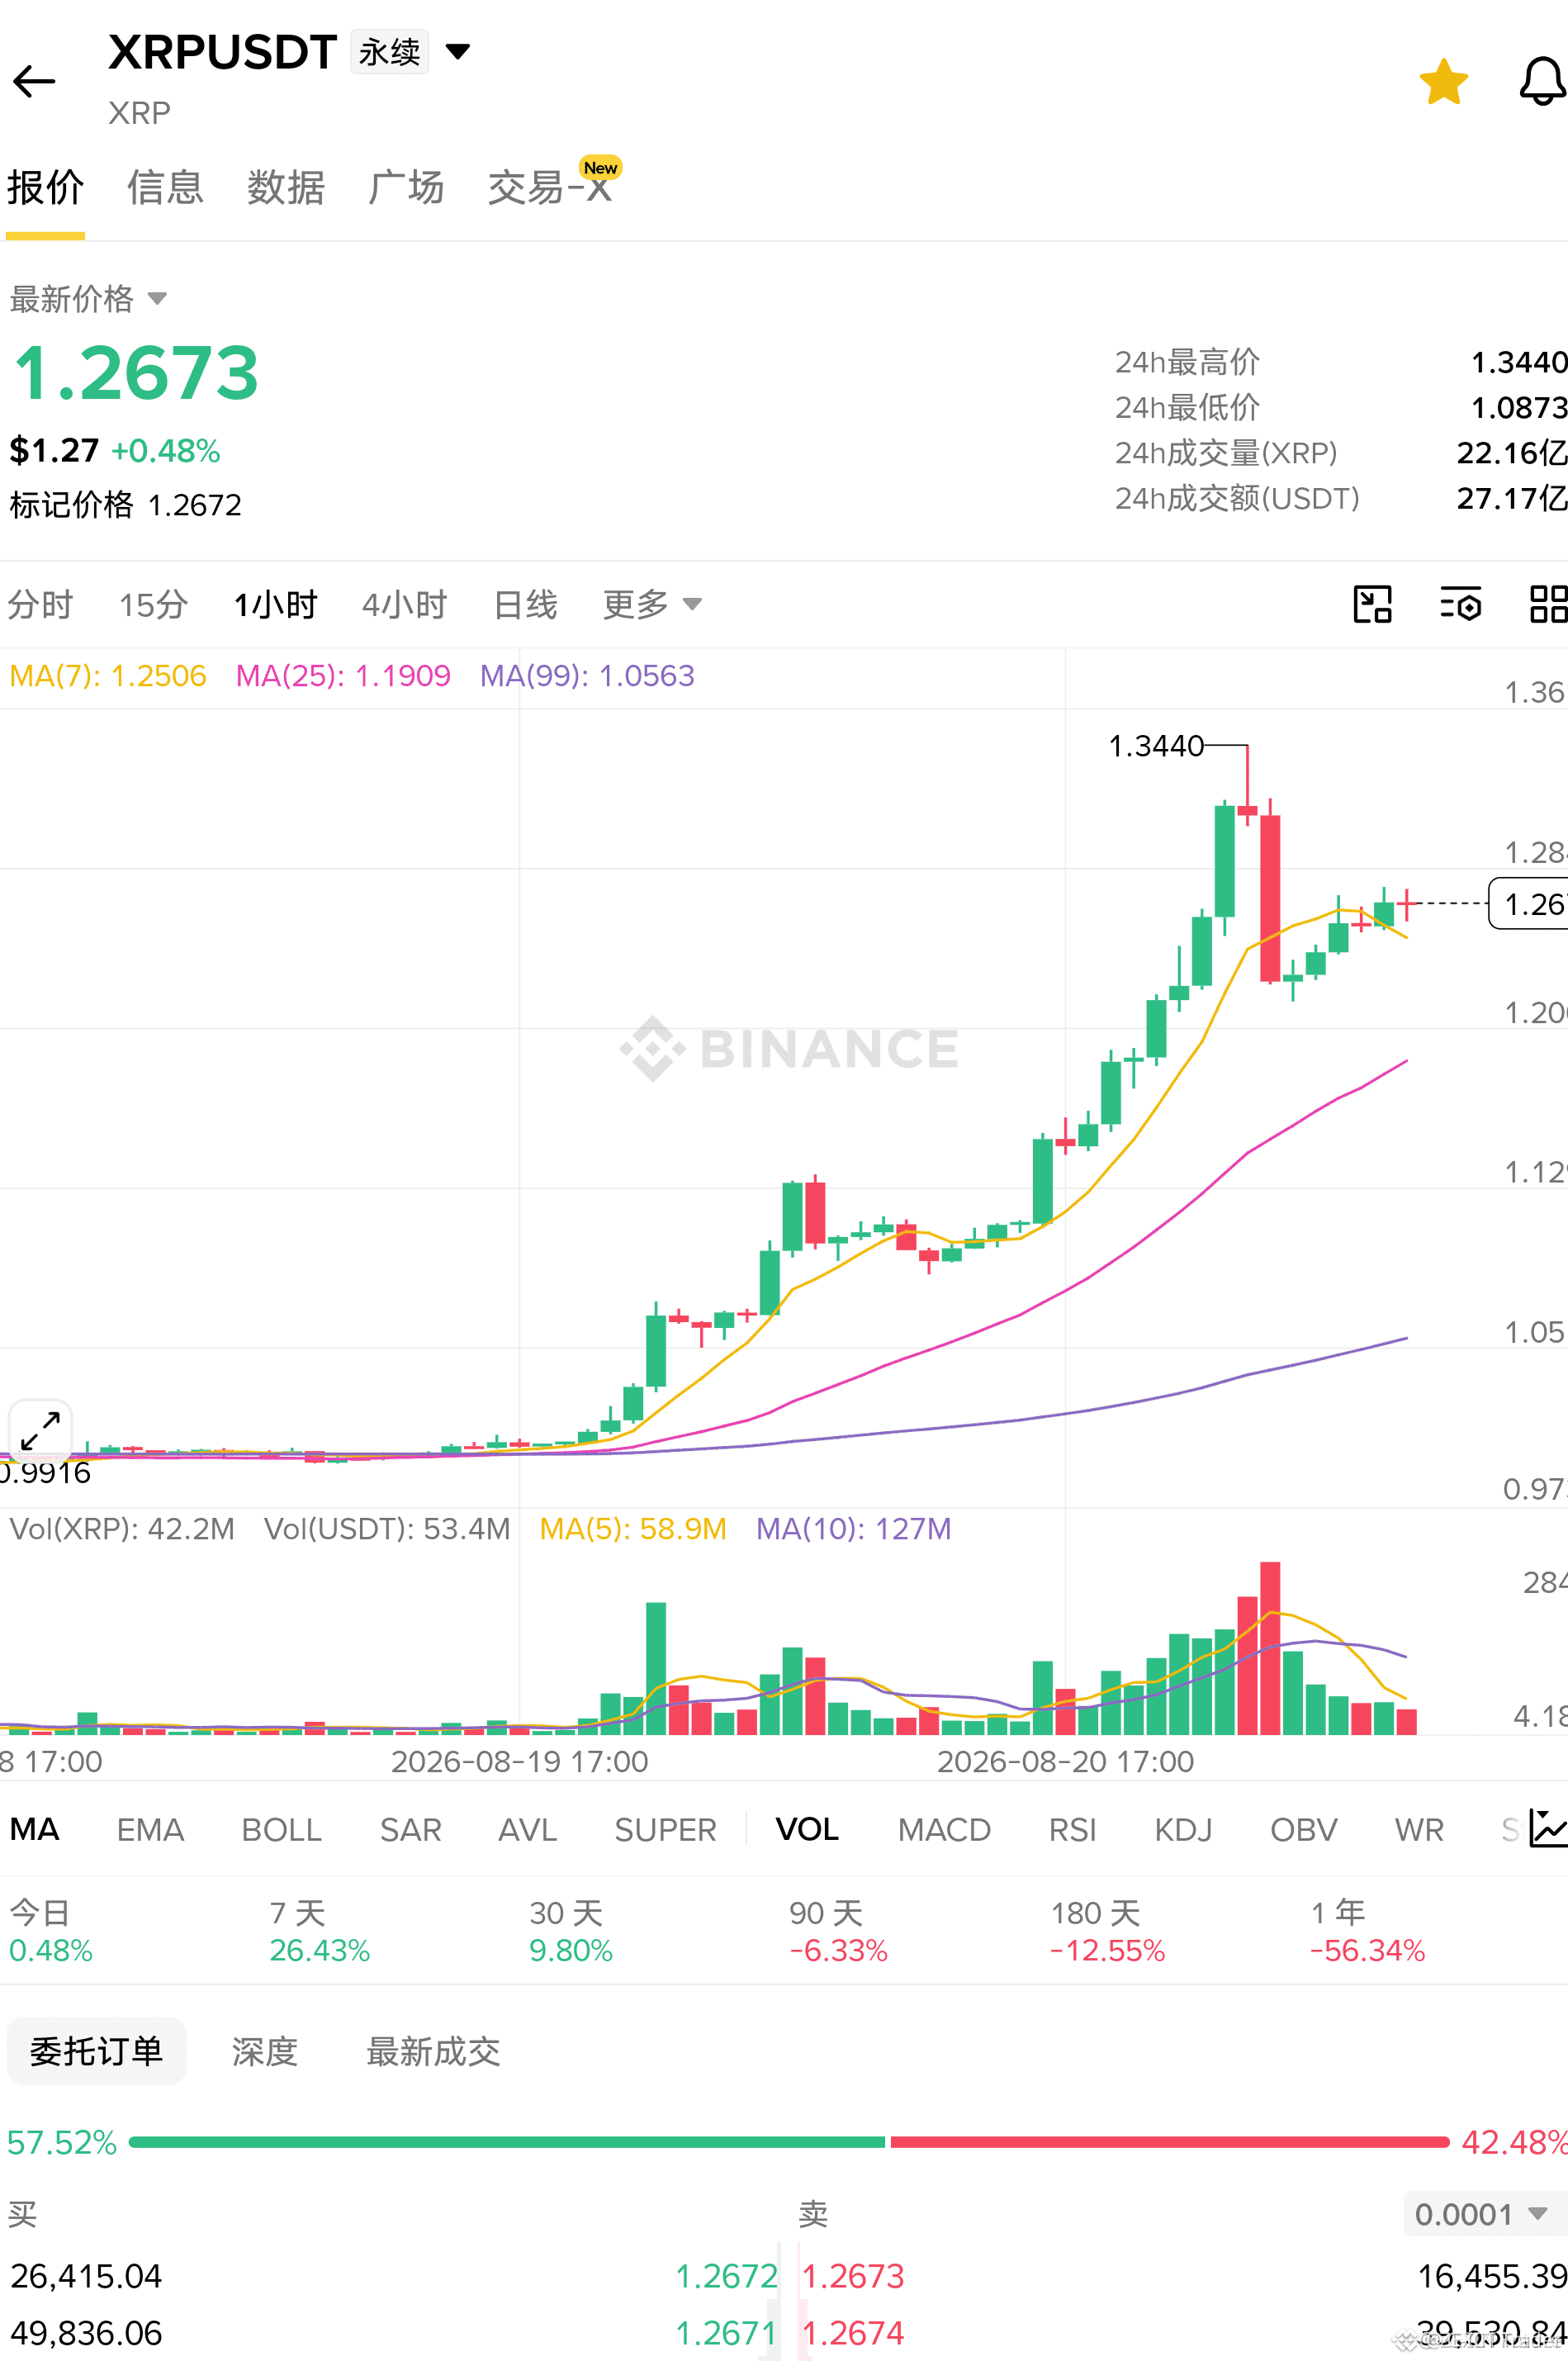
Task: Open the 交易-X tab
Action: click(550, 187)
